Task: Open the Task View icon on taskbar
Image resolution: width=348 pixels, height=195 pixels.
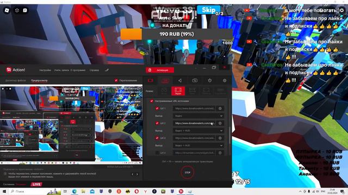Action: pos(65,191)
